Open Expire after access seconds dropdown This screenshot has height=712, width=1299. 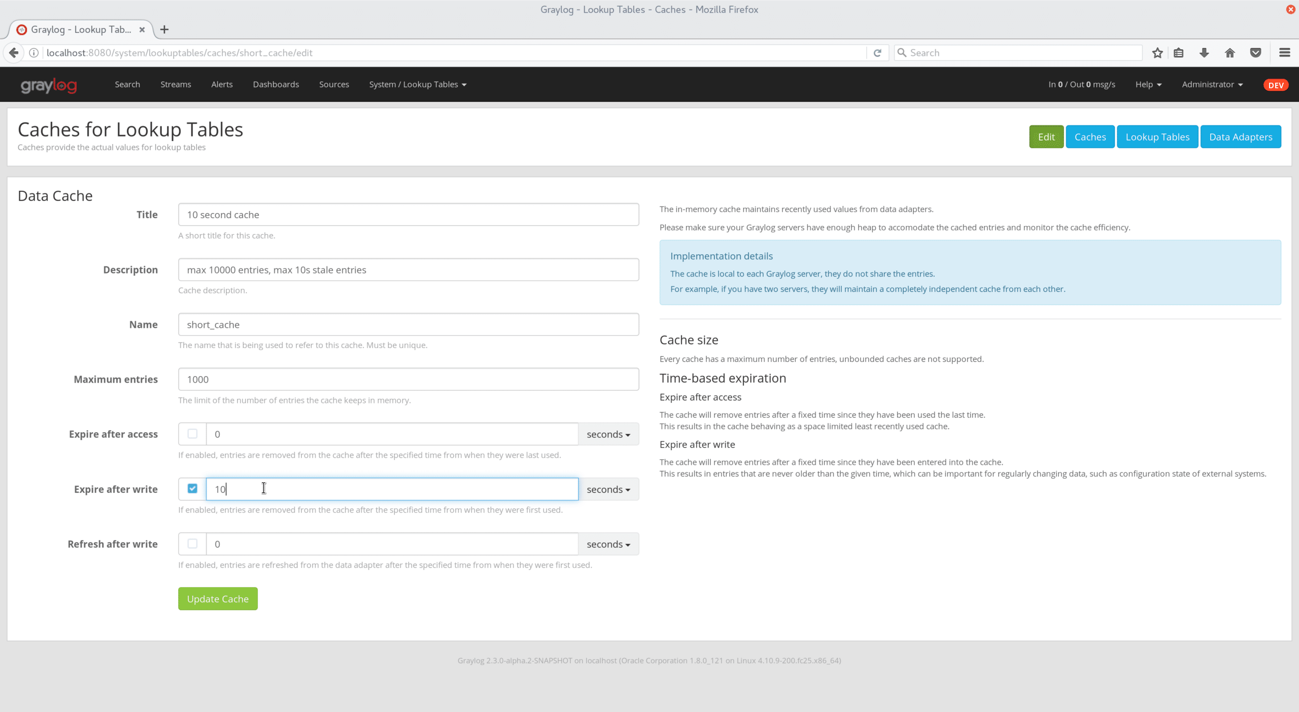(608, 434)
